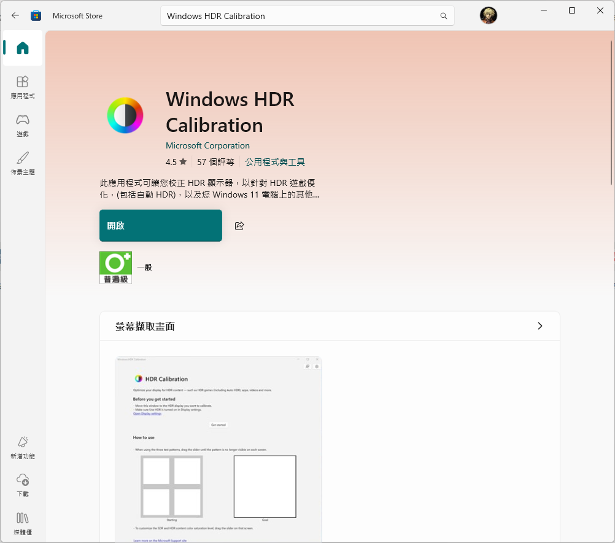The width and height of the screenshot is (615, 543).
Task: Click the vertical scrollbar thumb
Action: [611, 113]
